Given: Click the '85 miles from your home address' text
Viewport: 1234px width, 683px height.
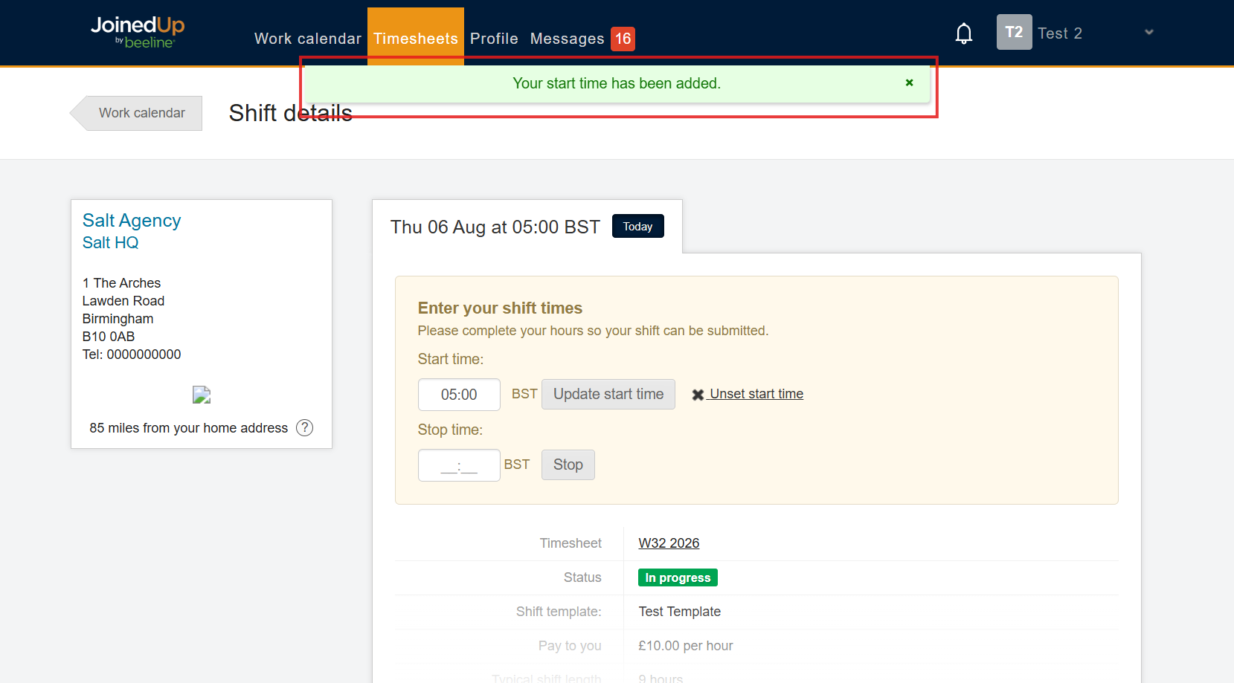Looking at the screenshot, I should click(189, 428).
